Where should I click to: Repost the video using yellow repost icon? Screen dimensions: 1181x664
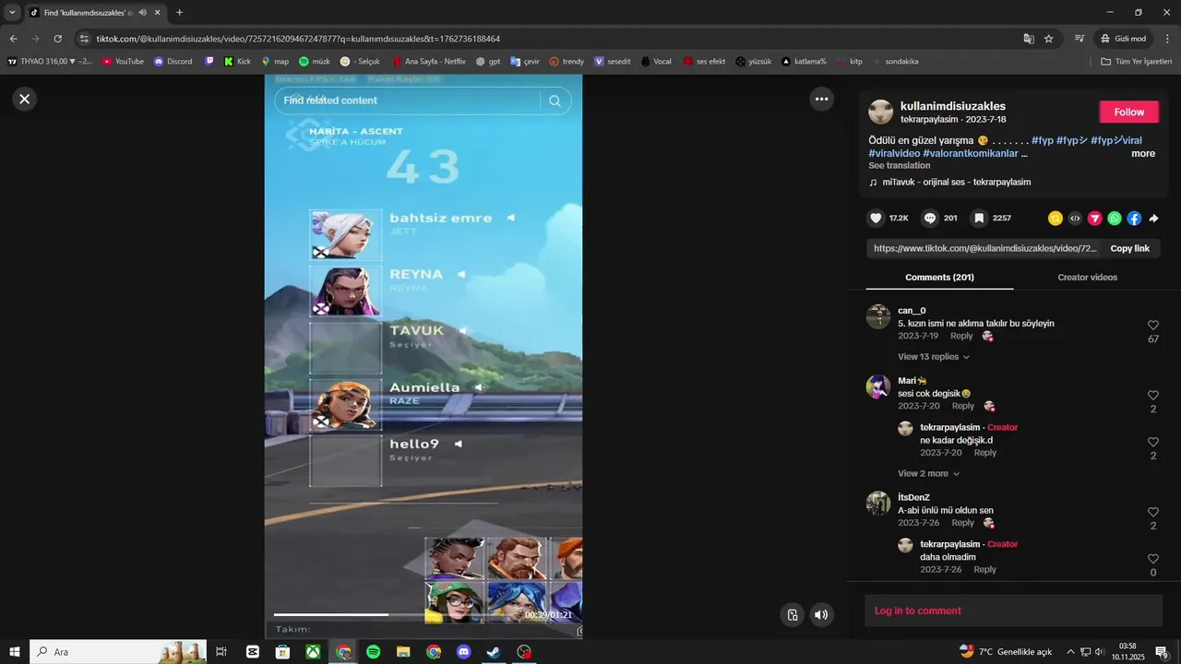[1056, 219]
